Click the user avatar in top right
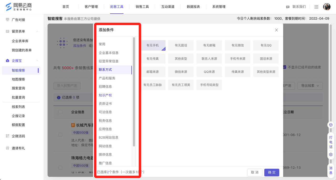336x180 pixels. (x=327, y=7)
